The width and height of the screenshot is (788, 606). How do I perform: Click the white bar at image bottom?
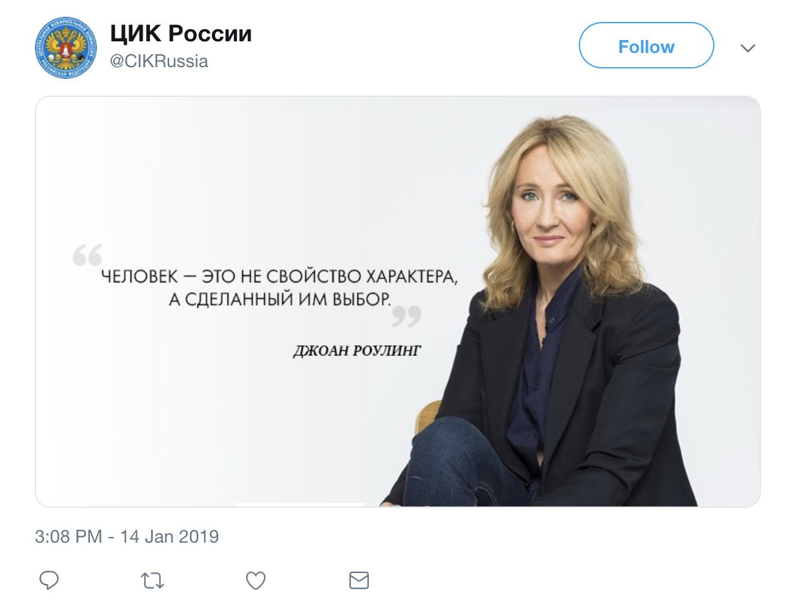point(300,503)
